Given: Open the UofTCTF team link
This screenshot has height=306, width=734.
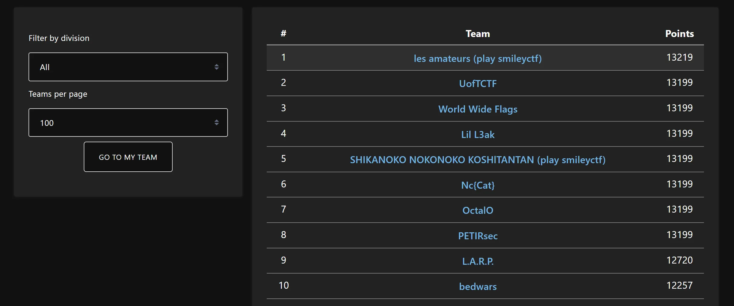Looking at the screenshot, I should coord(478,83).
